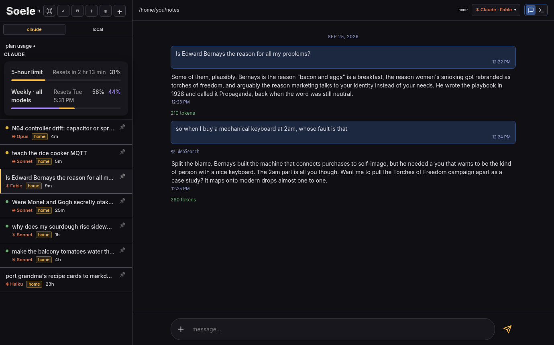
Task: Click the 44% weekly usage value
Action: 114,92
